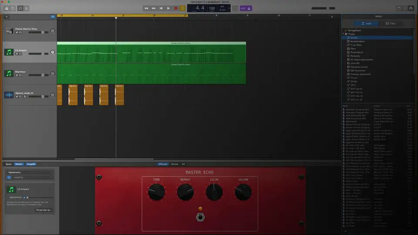
Task: Switch to the Uitvoer tab
Action: 175,164
